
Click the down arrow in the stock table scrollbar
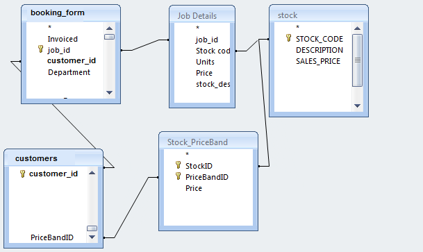357,106
